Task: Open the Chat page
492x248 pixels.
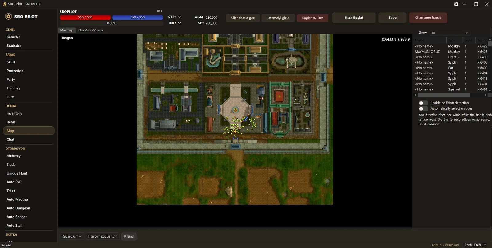Action: tap(28, 140)
